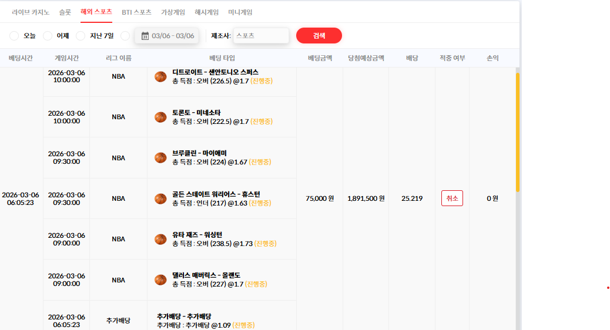Open the 미니게임 tab
Screen dimensions: 610x330
coord(240,12)
